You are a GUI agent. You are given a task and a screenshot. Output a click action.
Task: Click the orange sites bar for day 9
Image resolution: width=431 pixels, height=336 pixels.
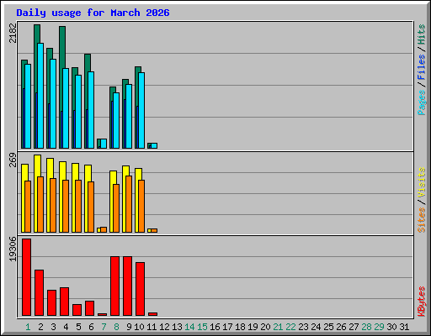coord(129,204)
